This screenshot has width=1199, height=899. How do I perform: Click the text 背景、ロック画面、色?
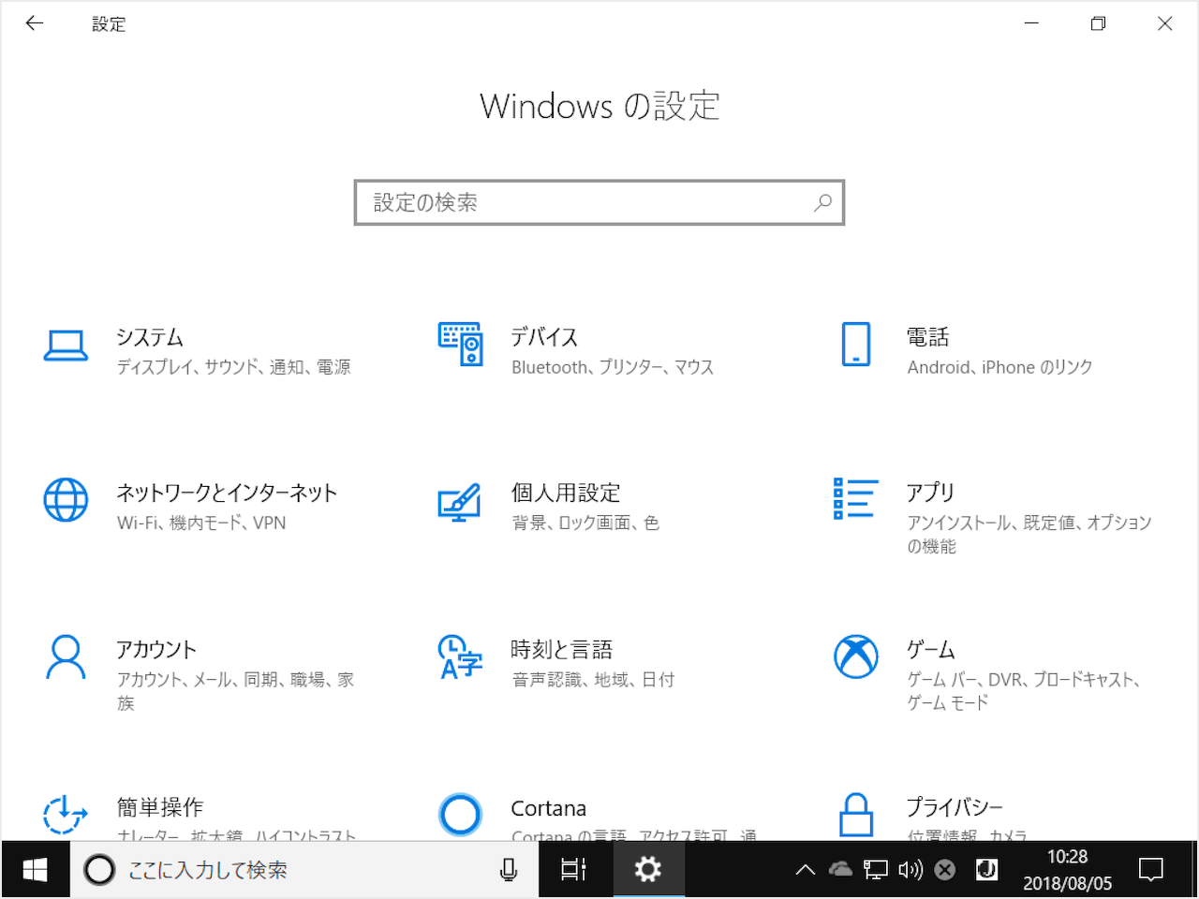point(585,523)
